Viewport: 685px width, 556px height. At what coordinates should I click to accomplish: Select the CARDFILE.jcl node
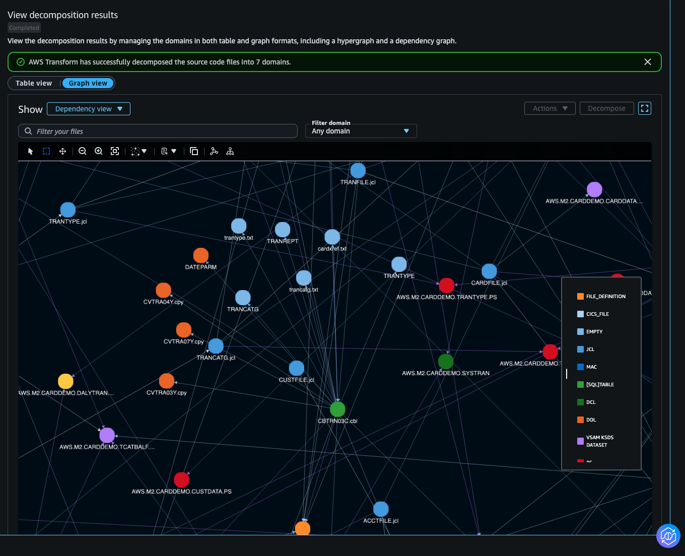coord(489,271)
